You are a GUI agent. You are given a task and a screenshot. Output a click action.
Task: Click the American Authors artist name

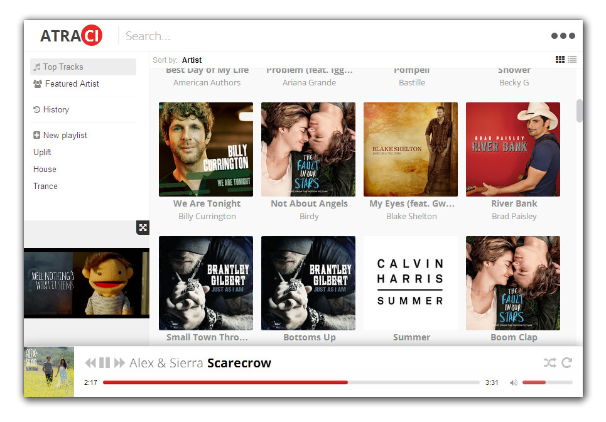coord(207,83)
